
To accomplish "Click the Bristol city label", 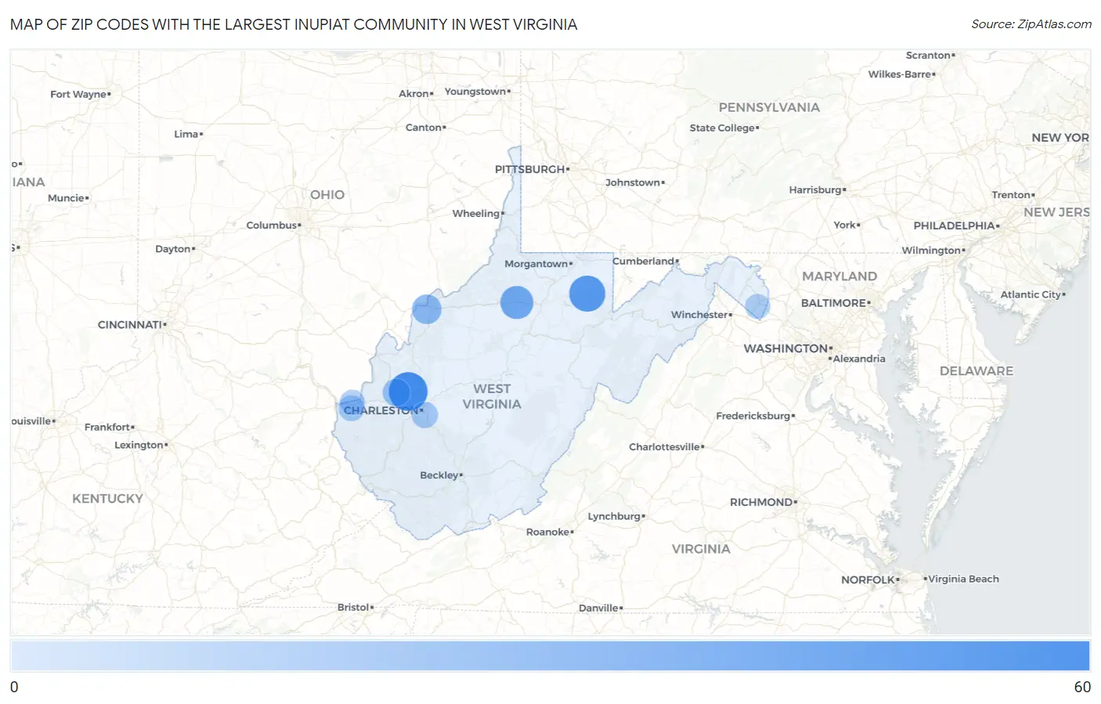I will [353, 608].
